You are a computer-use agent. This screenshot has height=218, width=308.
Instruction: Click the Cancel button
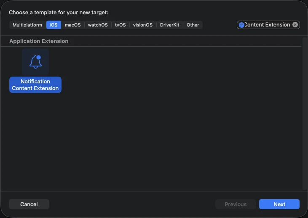(x=29, y=204)
